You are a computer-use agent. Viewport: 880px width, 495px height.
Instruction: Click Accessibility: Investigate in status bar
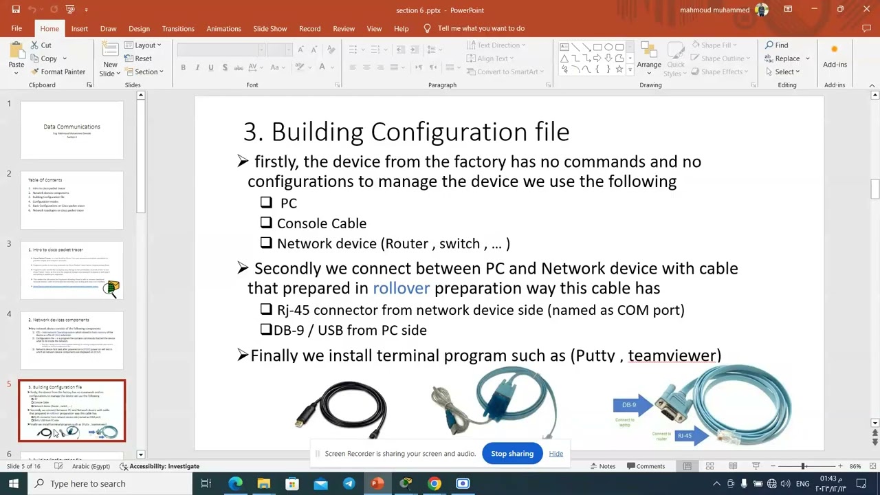click(159, 466)
